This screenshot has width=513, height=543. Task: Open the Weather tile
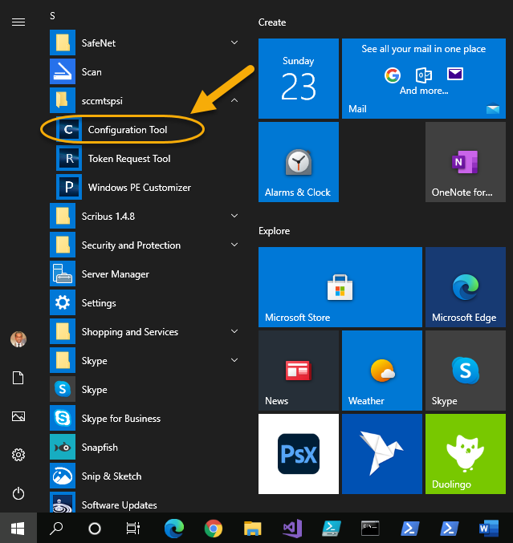(x=381, y=370)
